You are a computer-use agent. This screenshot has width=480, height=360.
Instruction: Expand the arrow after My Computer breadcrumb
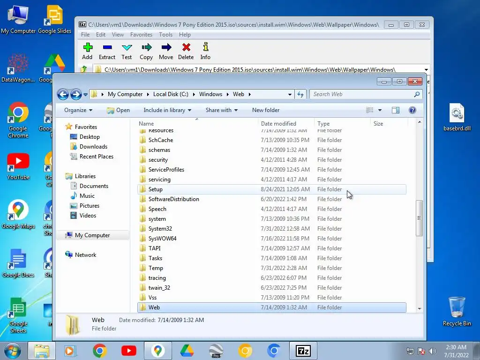pos(148,94)
